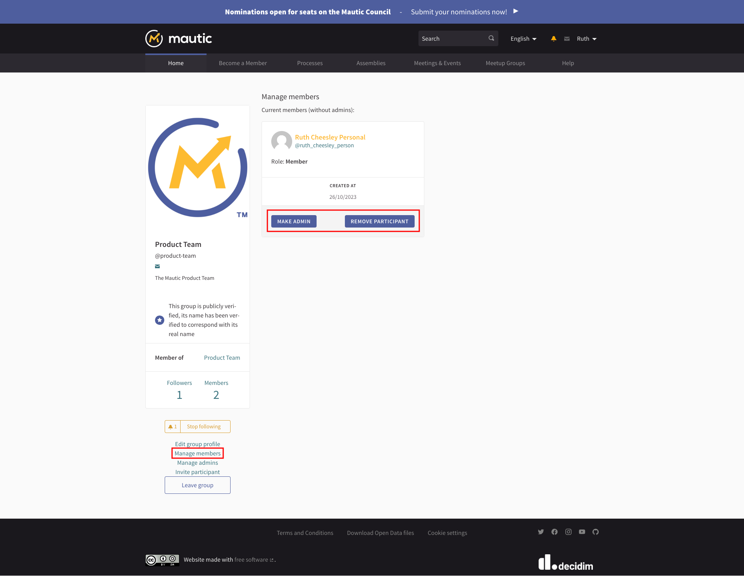
Task: Click Stop following toggle button
Action: [205, 426]
